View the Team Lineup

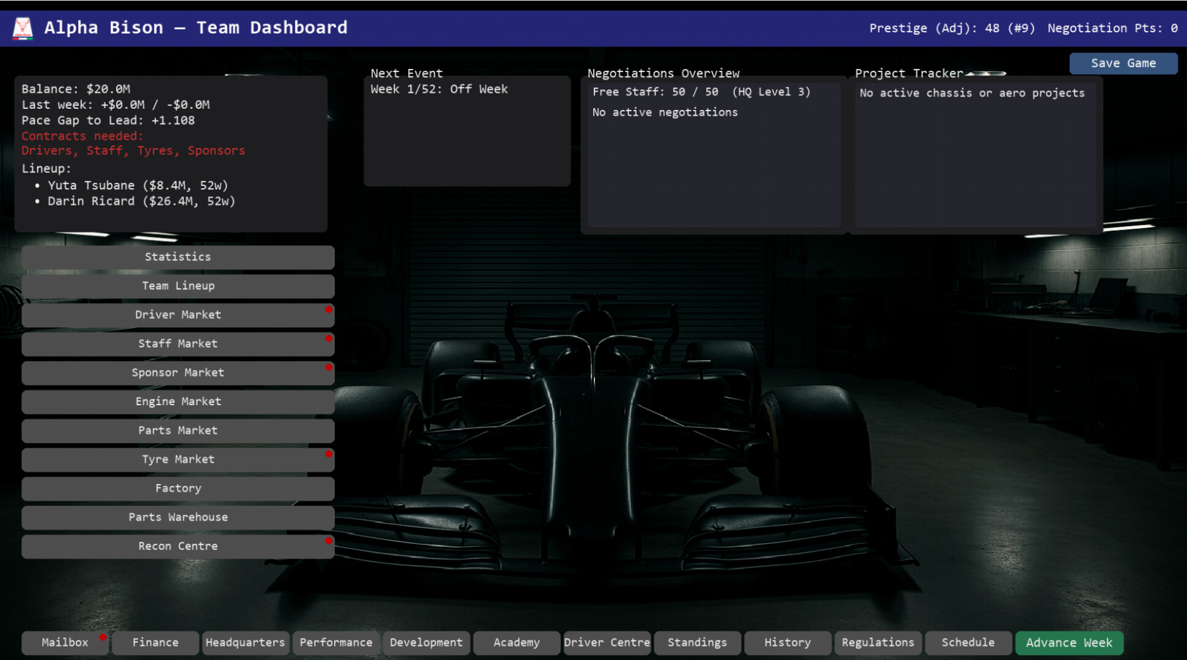pyautogui.click(x=178, y=285)
